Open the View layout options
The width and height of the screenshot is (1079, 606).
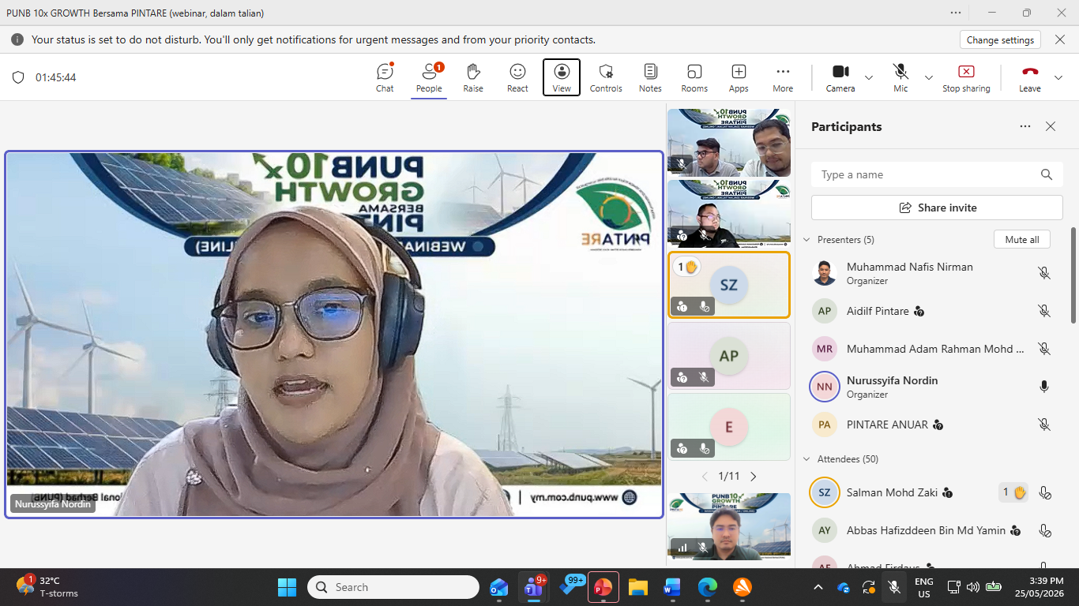562,77
